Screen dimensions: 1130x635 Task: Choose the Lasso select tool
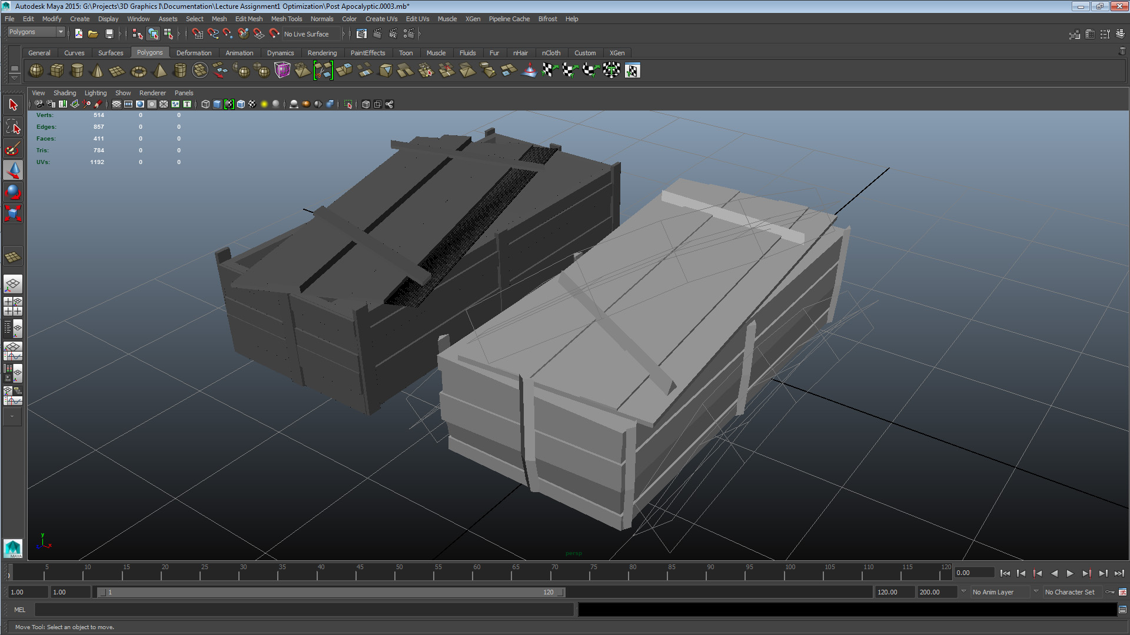[13, 127]
